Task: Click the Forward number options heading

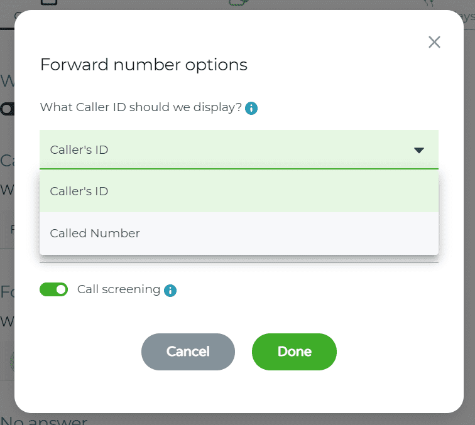Action: (x=144, y=65)
